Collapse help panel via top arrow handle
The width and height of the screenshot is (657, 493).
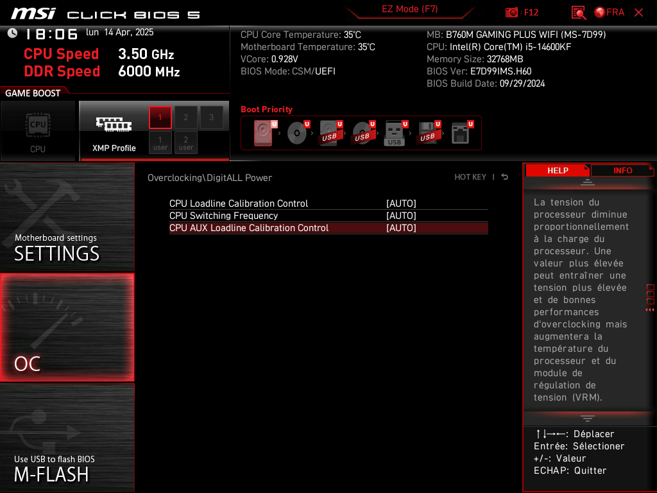[588, 182]
